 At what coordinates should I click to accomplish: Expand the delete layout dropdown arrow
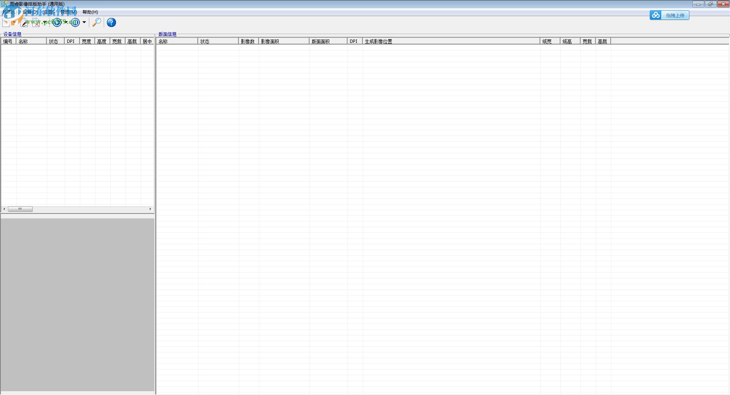[x=45, y=22]
